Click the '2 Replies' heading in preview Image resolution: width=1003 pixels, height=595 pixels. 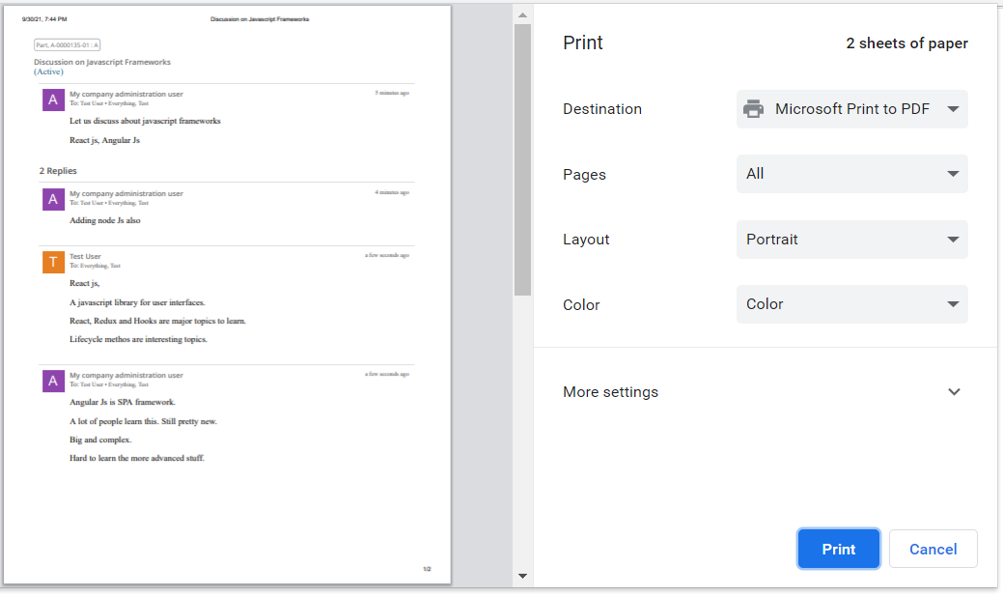58,171
